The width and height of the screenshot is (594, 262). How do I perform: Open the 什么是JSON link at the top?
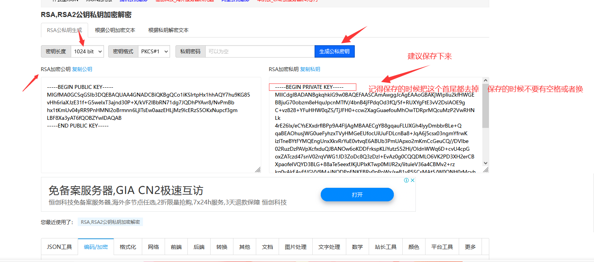[62, 1]
